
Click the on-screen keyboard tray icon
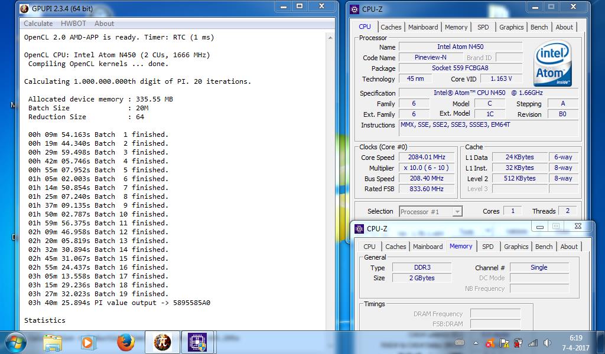(x=460, y=342)
